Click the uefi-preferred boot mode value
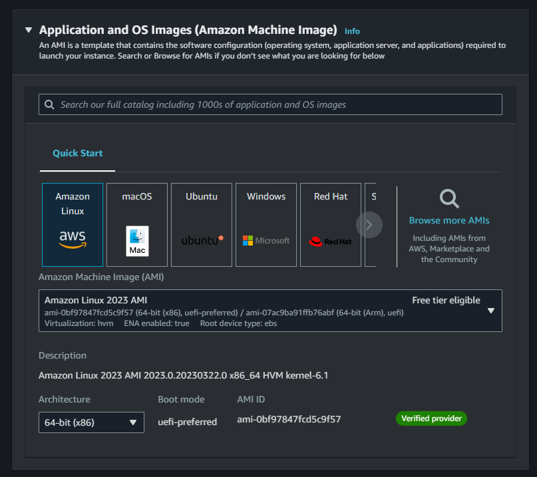 tap(188, 422)
